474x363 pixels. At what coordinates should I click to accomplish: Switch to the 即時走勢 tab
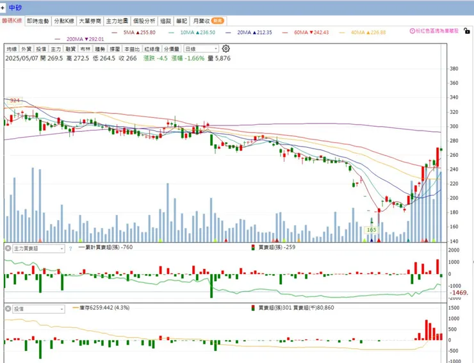coord(38,20)
